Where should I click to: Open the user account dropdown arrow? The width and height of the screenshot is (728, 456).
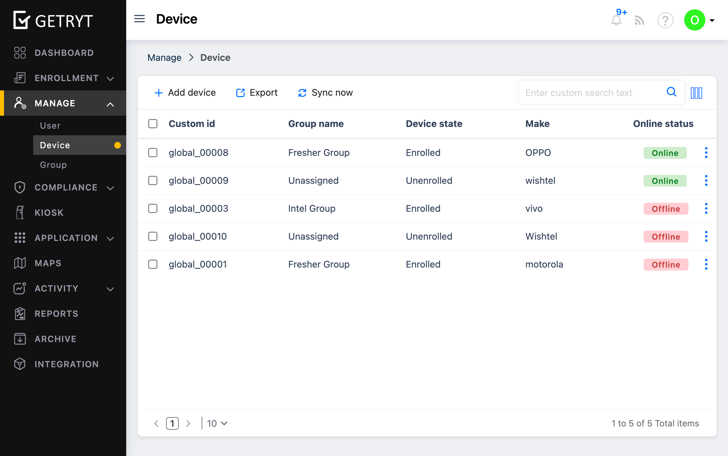point(712,21)
